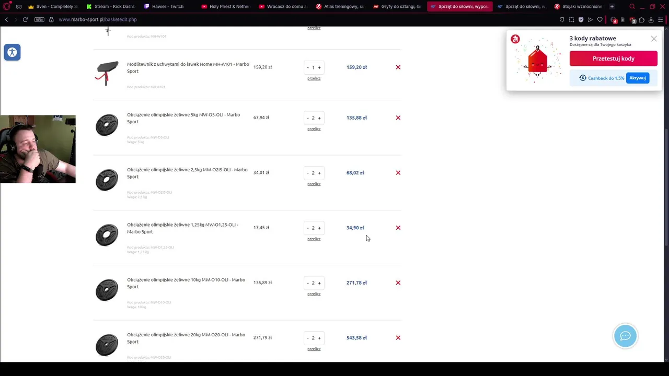Remove the 10kg plate with red X
669x376 pixels.
398,283
